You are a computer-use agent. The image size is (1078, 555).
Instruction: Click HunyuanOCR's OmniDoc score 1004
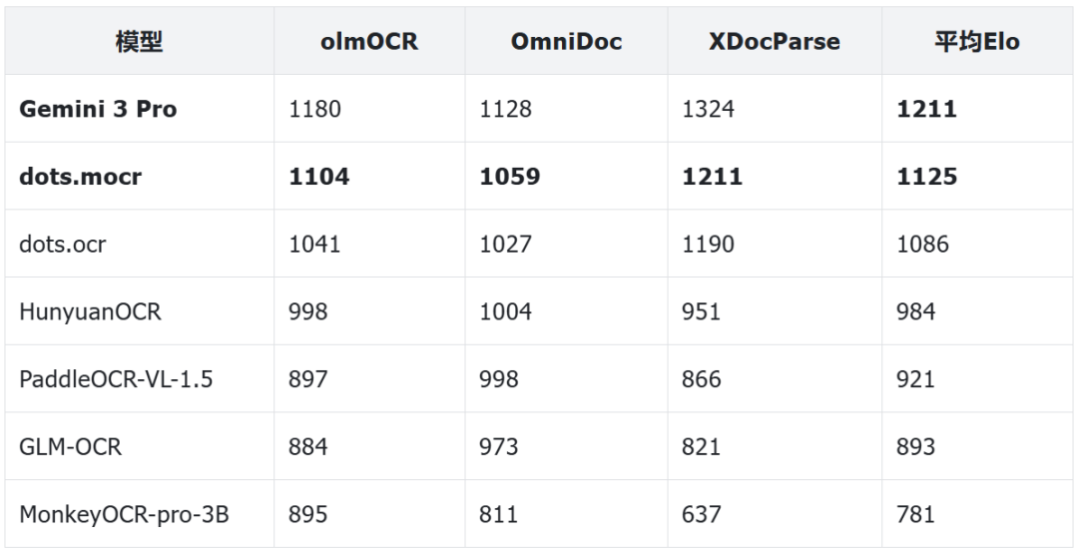coord(506,311)
